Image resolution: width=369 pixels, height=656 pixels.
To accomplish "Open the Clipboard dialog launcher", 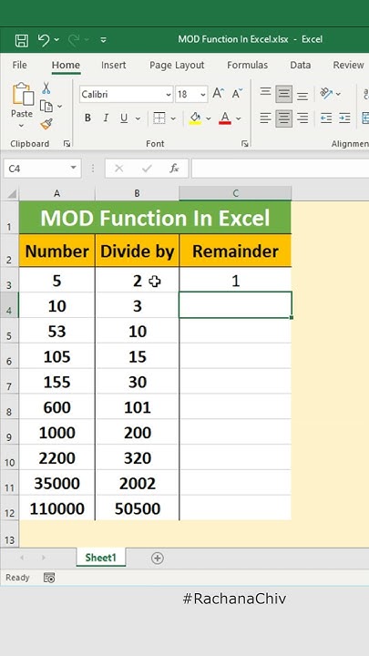I will (67, 144).
